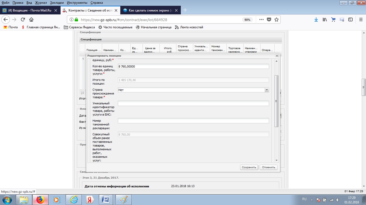
Task: Launch Internet Explorer from taskbar
Action: point(73,200)
